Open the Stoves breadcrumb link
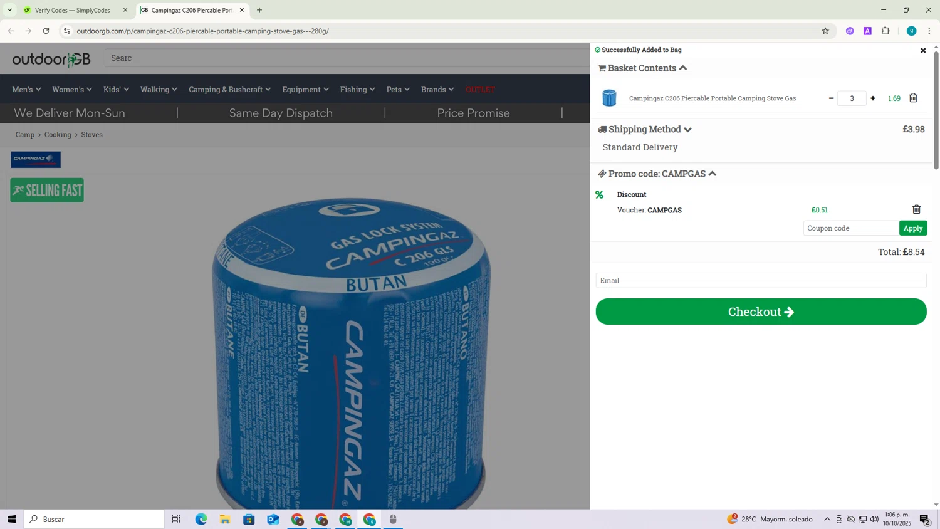Viewport: 940px width, 529px height. tap(91, 135)
